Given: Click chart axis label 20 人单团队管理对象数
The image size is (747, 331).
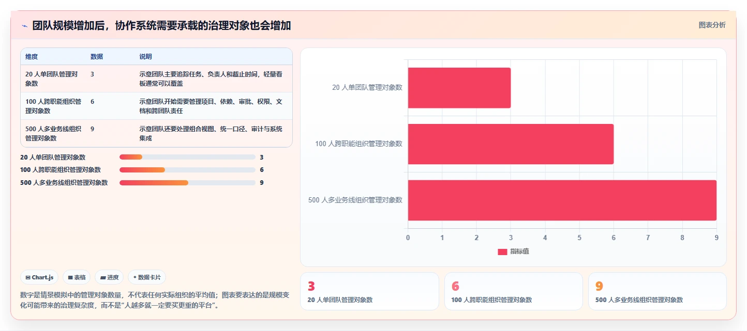Looking at the screenshot, I should point(367,87).
